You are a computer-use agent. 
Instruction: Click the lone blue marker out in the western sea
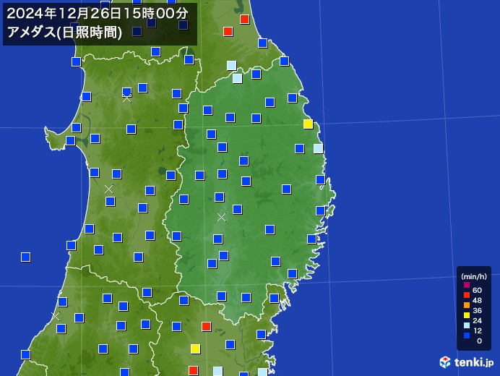click(25, 257)
